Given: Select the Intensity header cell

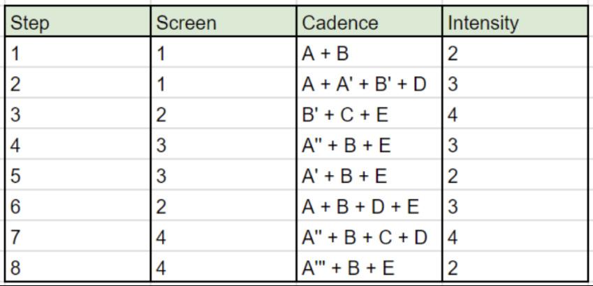Looking at the screenshot, I should pyautogui.click(x=515, y=23).
